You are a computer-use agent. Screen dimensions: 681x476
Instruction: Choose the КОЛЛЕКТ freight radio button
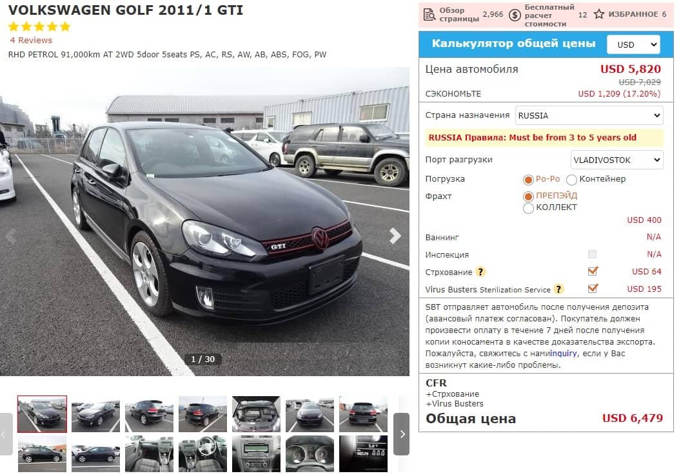pos(528,208)
